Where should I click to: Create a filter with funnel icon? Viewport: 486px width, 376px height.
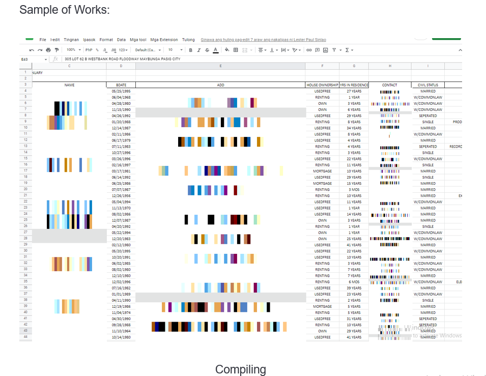pos(334,50)
